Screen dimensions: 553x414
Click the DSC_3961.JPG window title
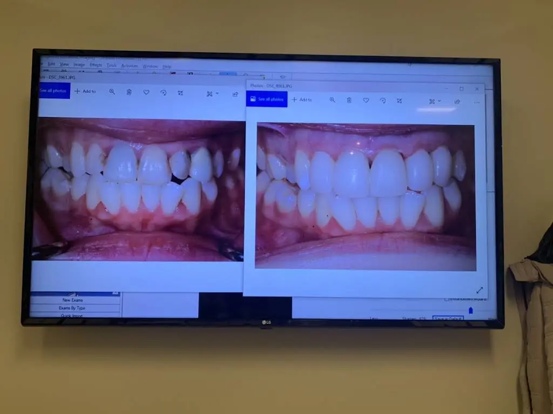click(62, 77)
